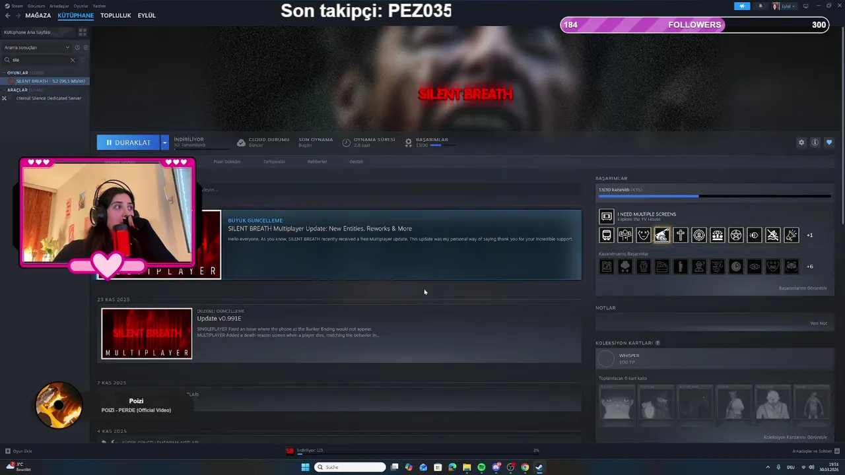Clear the library search text

73,60
